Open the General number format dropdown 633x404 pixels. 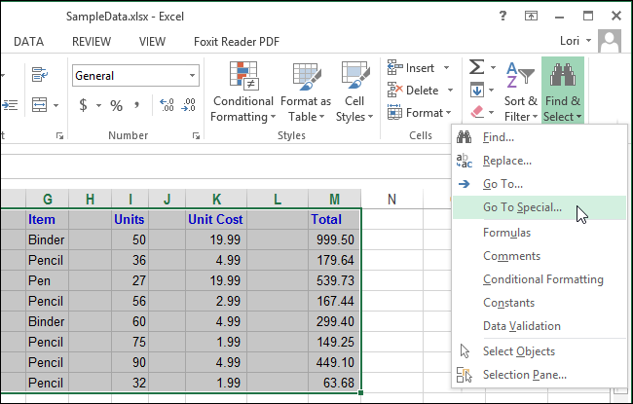[x=192, y=76]
